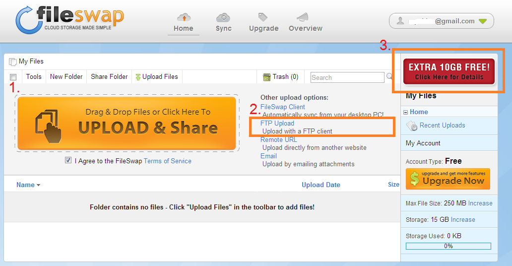Click the storage used 0% progress bar
This screenshot has height=266, width=512.
pos(448,246)
